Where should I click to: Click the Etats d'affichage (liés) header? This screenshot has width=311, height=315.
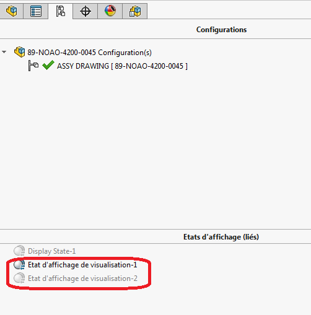pos(221,237)
